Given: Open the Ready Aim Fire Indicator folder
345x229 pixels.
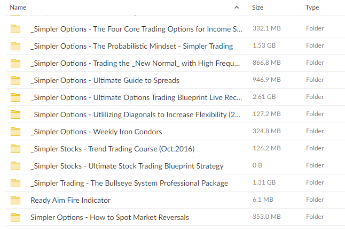Looking at the screenshot, I should 70,200.
